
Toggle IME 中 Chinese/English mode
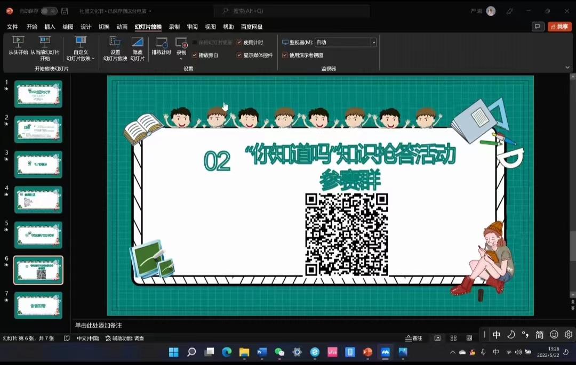point(497,335)
